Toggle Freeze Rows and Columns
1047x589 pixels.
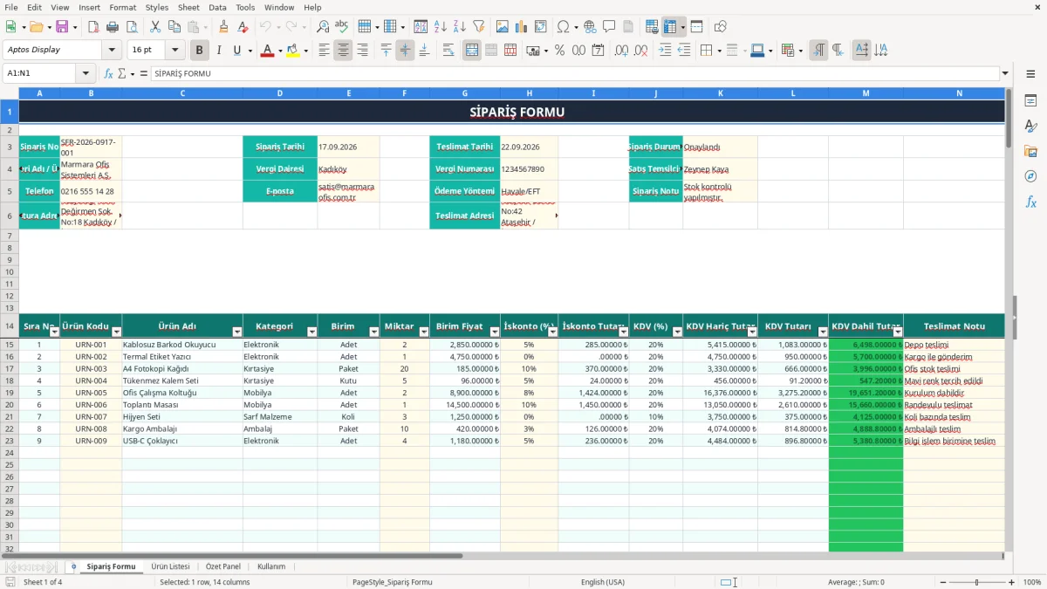click(x=670, y=27)
